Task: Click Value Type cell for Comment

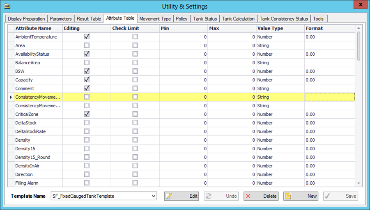Action: click(280, 88)
